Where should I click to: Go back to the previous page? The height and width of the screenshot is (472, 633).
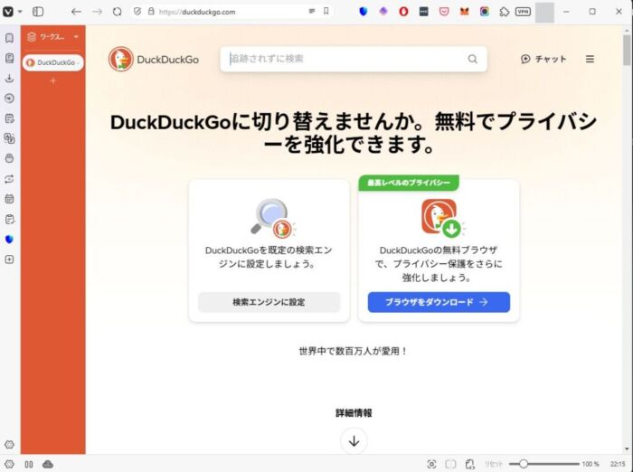pyautogui.click(x=76, y=12)
